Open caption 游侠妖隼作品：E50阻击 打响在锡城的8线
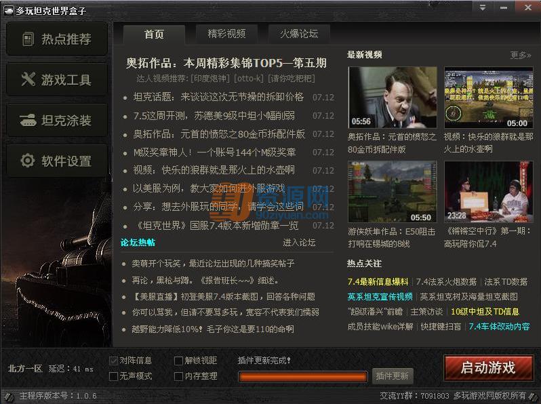541x404 pixels. point(392,238)
